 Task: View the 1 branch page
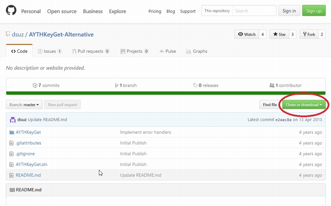126,85
